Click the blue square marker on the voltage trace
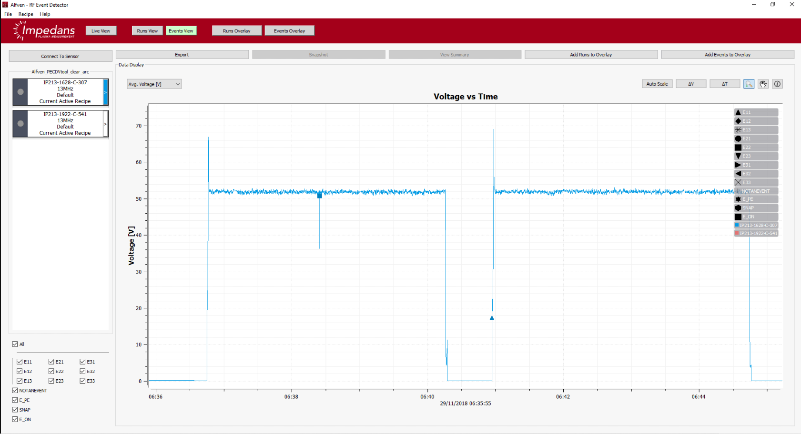801x434 pixels. click(320, 196)
